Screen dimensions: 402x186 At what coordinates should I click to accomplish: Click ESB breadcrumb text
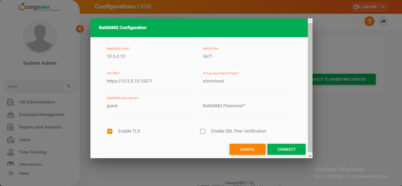[146, 6]
